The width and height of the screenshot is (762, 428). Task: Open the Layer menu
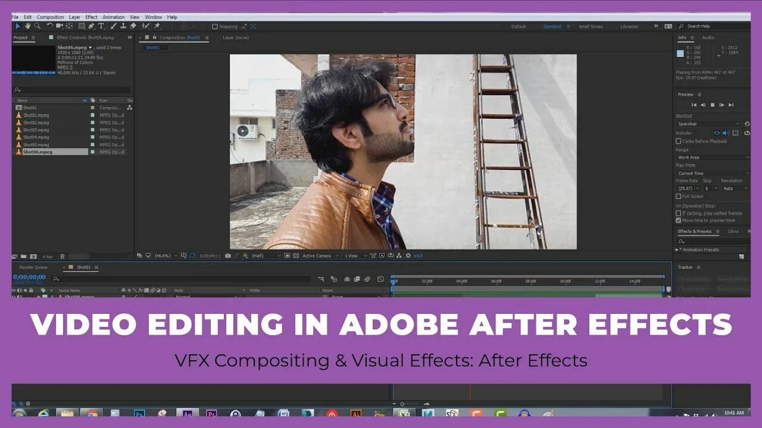coord(74,17)
